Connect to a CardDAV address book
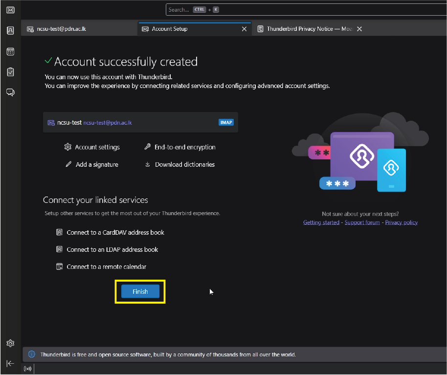Image resolution: width=447 pixels, height=375 pixels. tap(115, 233)
